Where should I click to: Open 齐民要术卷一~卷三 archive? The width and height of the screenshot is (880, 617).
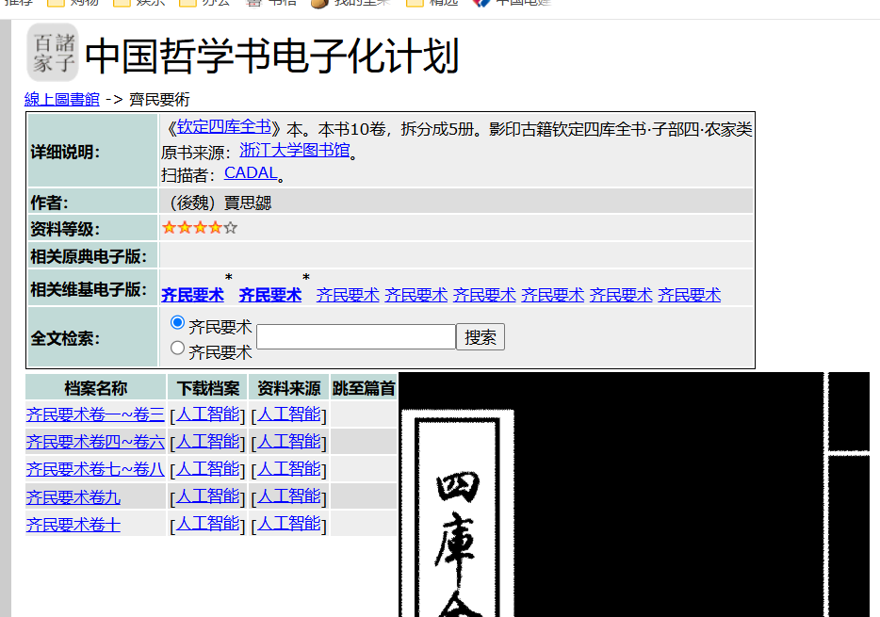(x=95, y=414)
